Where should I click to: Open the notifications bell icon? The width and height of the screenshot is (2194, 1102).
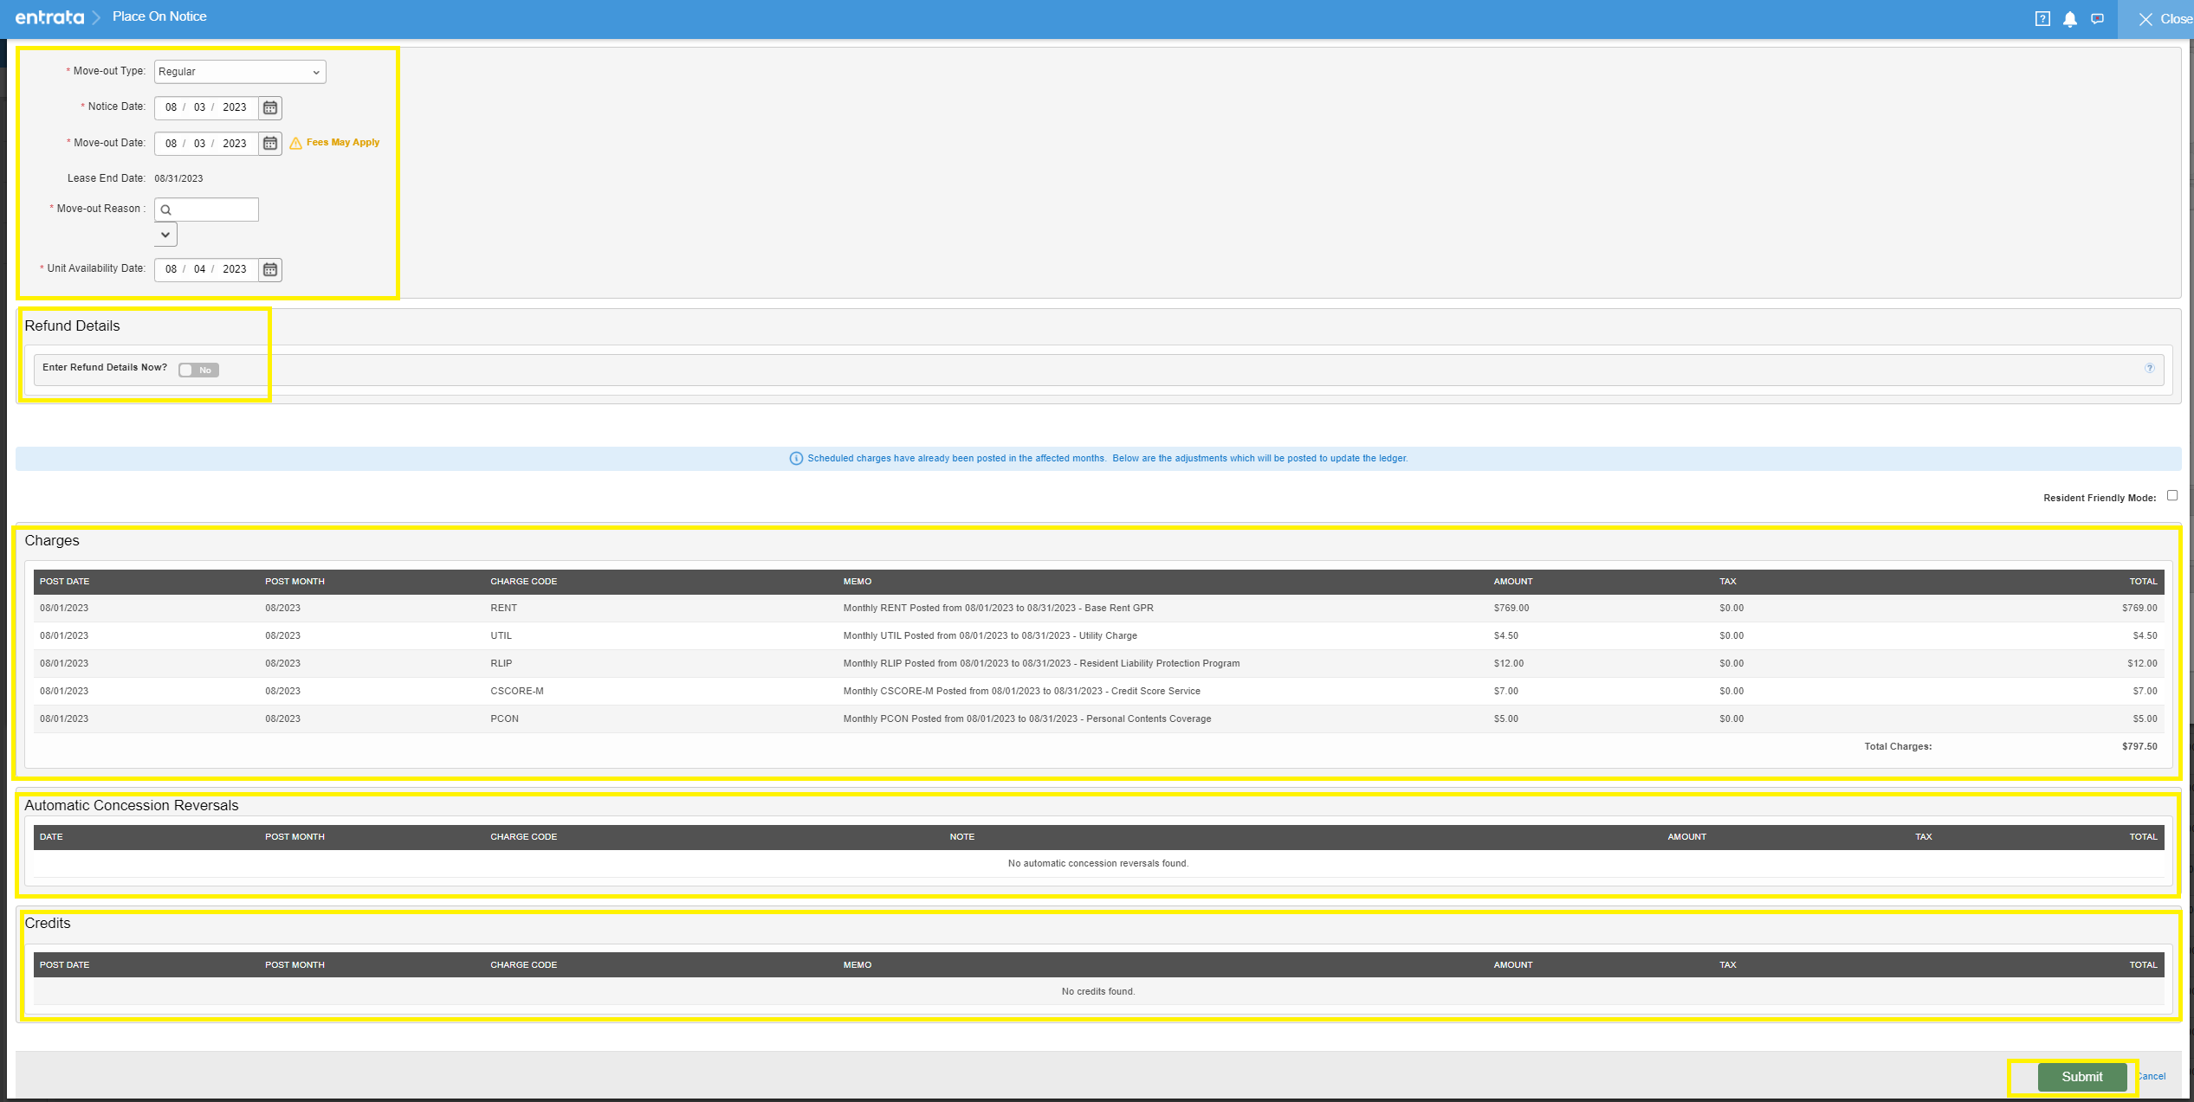2069,19
